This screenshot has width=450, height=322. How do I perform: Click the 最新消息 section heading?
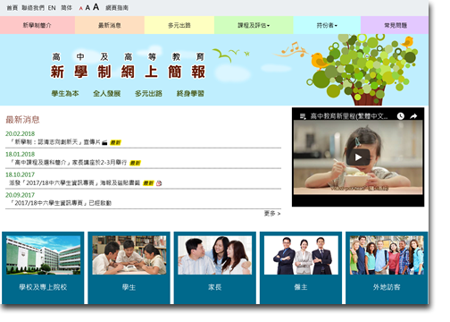click(22, 120)
